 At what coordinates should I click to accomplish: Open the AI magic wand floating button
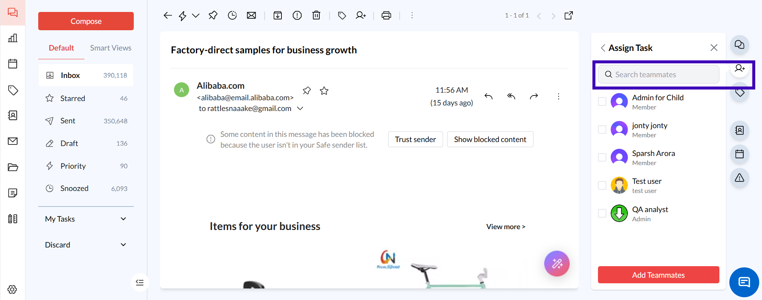point(557,263)
